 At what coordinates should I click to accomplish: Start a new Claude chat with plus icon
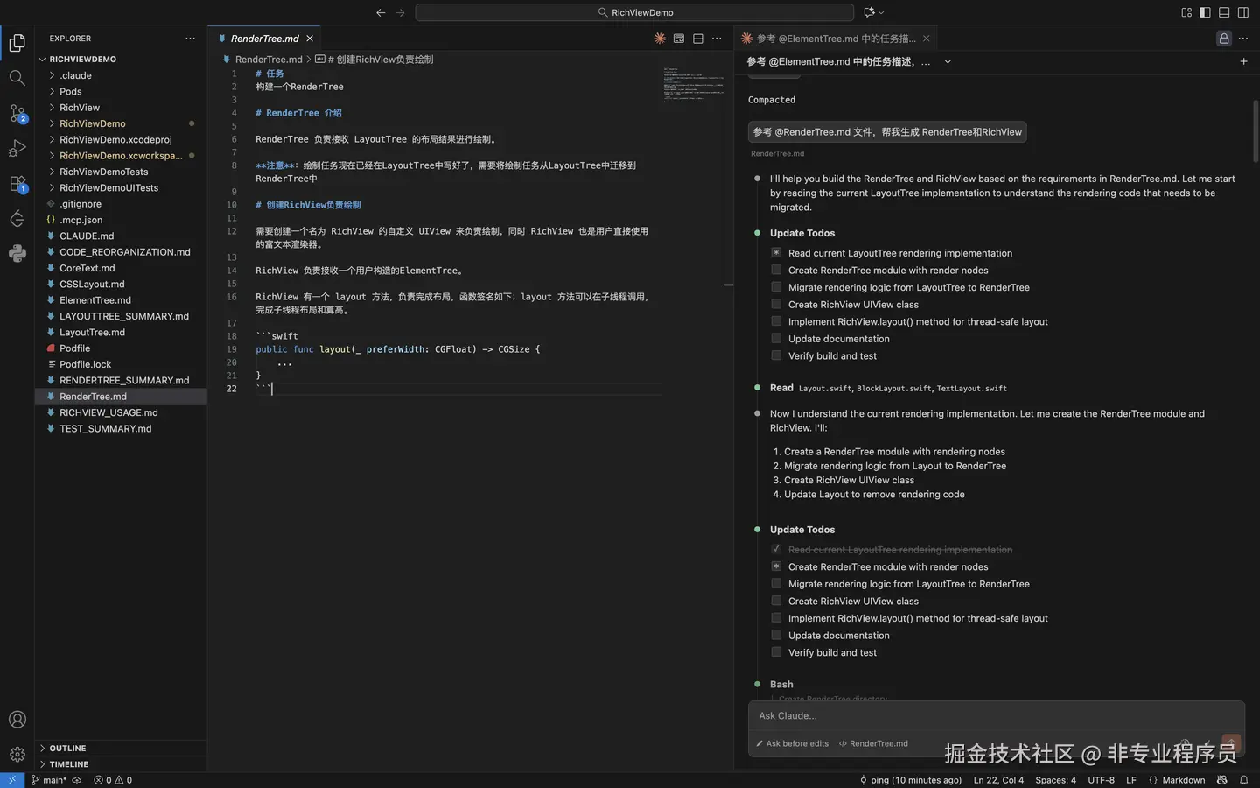1243,61
